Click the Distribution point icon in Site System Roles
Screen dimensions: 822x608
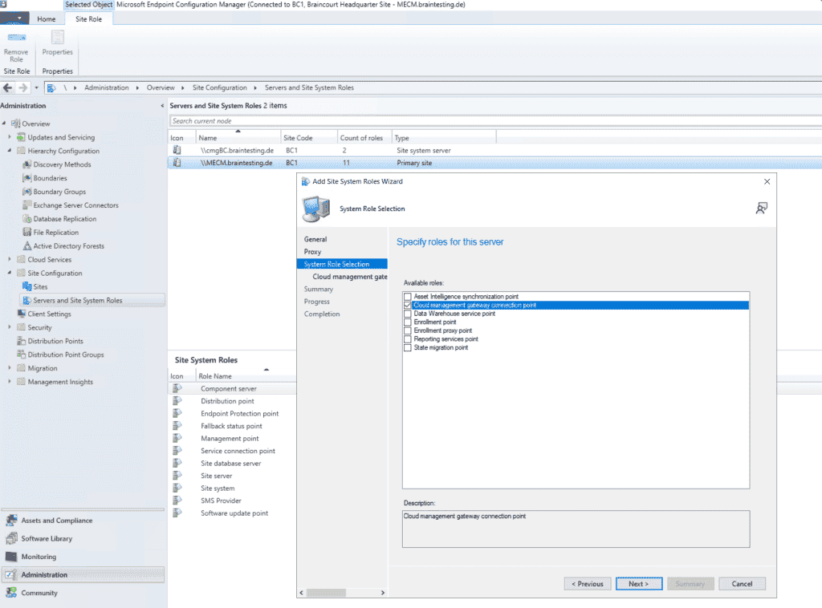coord(178,400)
